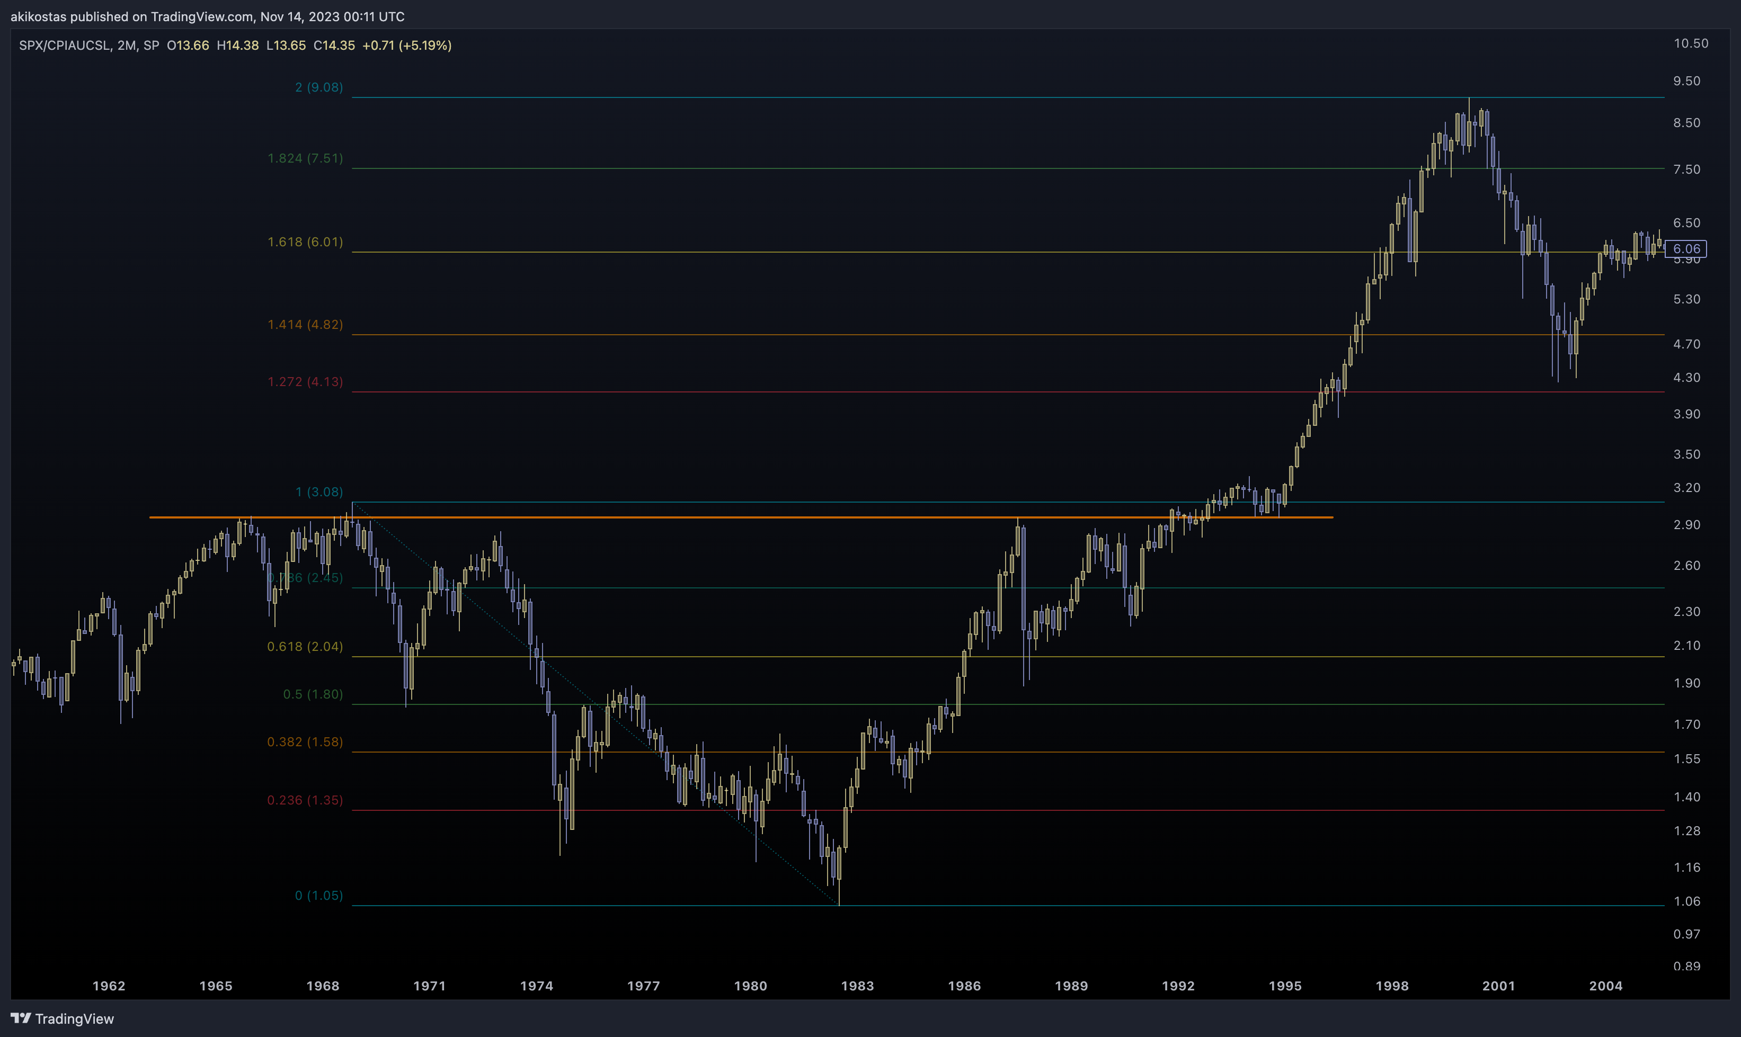
Task: Click the 1.06 price axis label
Action: point(1686,901)
